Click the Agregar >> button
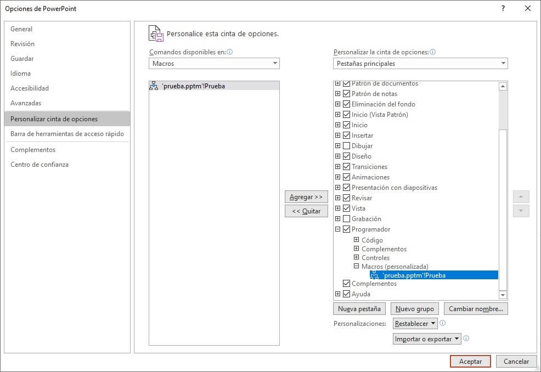This screenshot has width=541, height=372. (x=306, y=197)
